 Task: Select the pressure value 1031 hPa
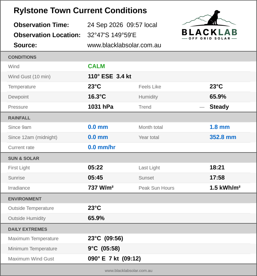(x=100, y=107)
